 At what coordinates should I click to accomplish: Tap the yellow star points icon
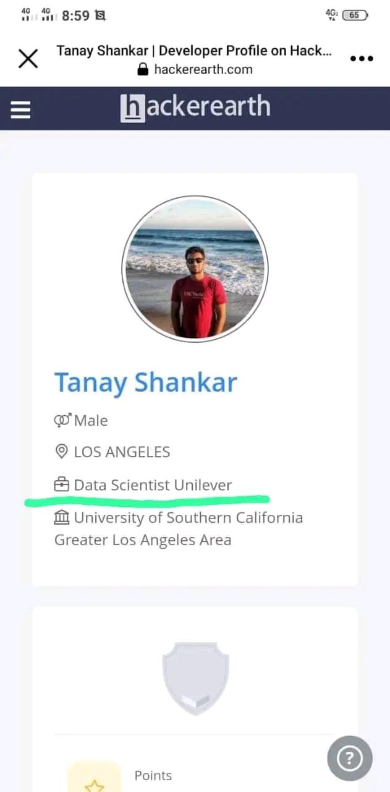click(x=94, y=782)
